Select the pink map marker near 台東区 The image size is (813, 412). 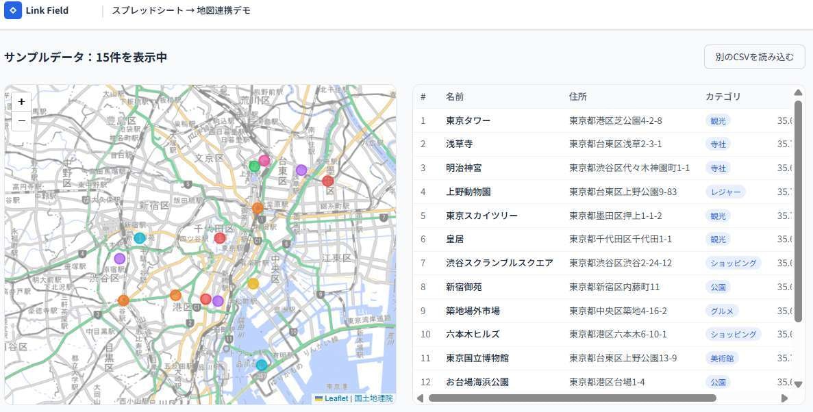click(x=264, y=161)
